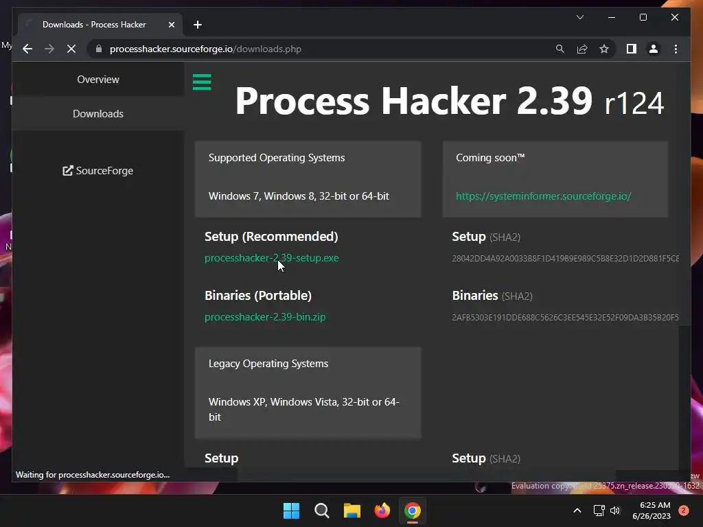The image size is (703, 527).
Task: Open File Explorer from taskbar
Action: pyautogui.click(x=352, y=511)
